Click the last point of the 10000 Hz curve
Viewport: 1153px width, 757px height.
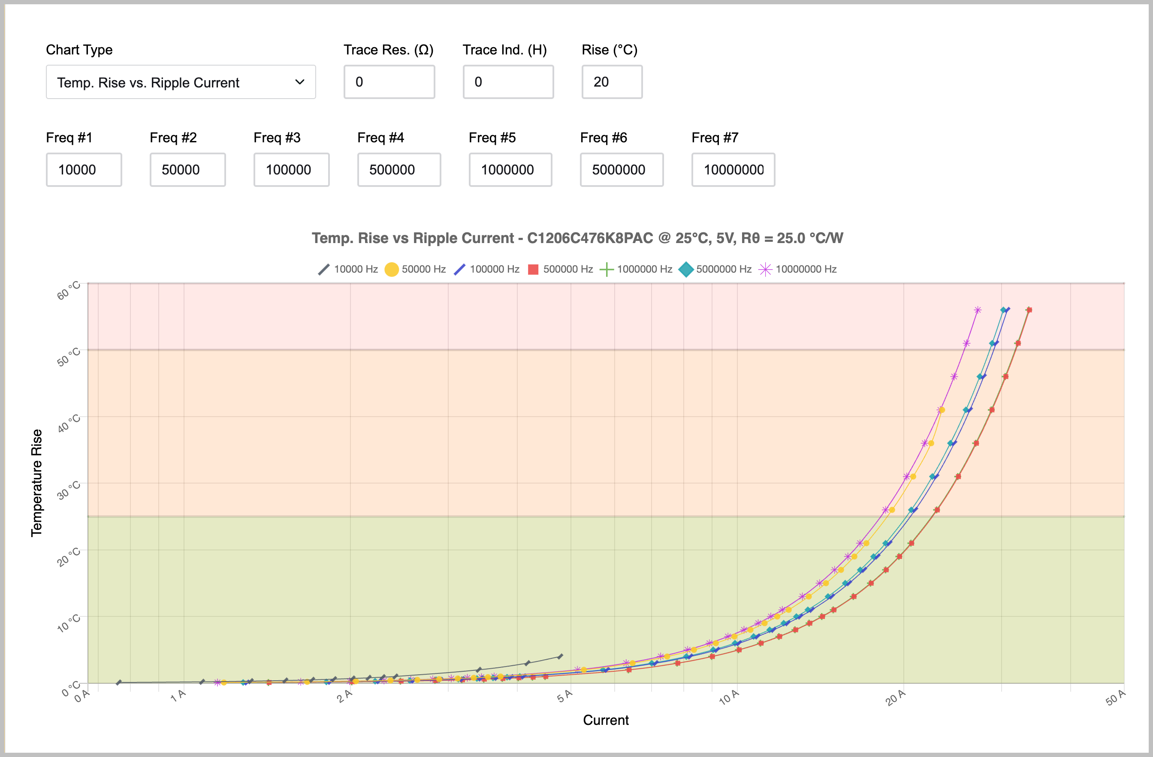561,656
